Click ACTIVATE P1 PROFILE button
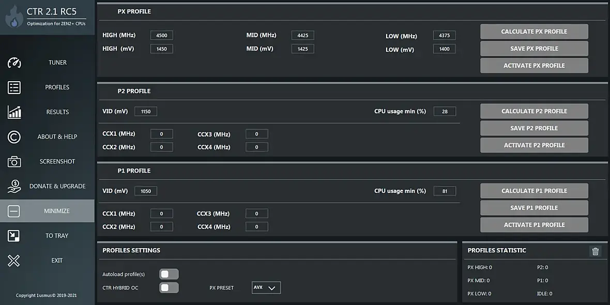Image resolution: width=610 pixels, height=305 pixels. 534,225
